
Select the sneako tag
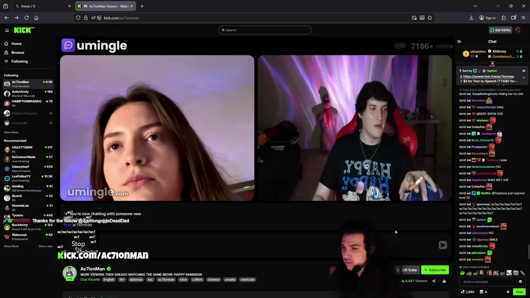tap(230, 280)
